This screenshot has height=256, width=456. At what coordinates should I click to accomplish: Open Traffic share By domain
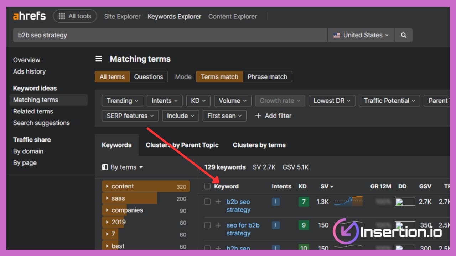(x=28, y=151)
